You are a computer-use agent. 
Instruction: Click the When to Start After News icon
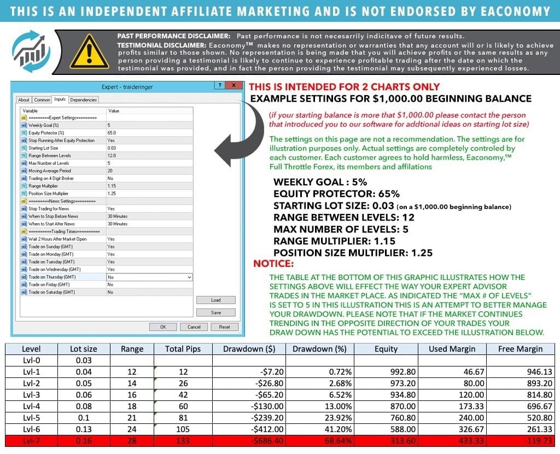[24, 224]
